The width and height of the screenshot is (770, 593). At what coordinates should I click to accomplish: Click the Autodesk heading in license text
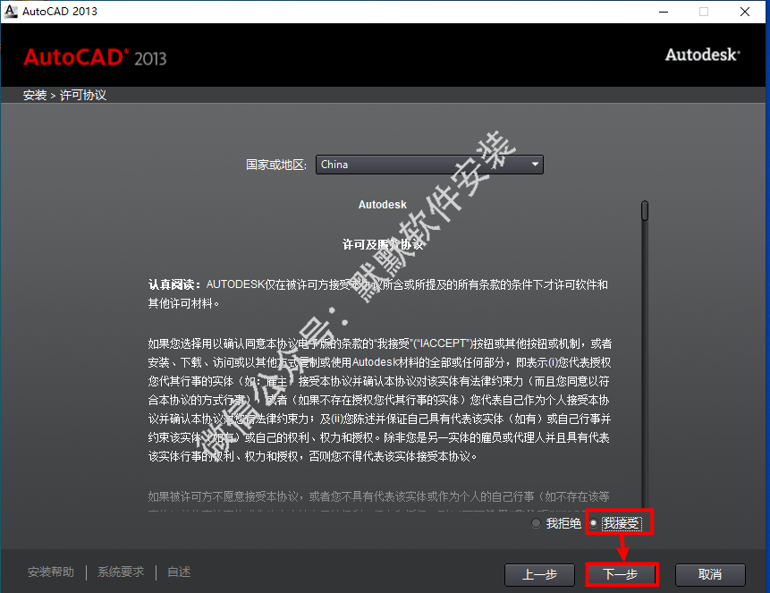coord(383,205)
